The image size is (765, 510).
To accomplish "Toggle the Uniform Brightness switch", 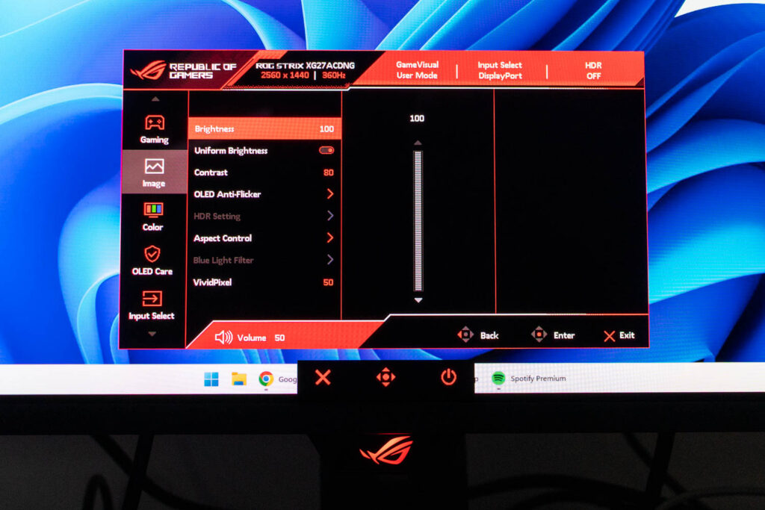I will (326, 150).
